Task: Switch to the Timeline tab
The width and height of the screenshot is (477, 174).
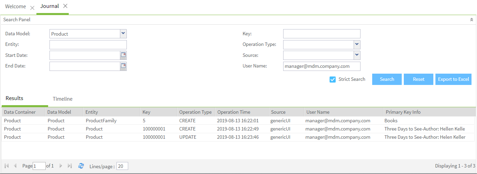Action: point(63,99)
